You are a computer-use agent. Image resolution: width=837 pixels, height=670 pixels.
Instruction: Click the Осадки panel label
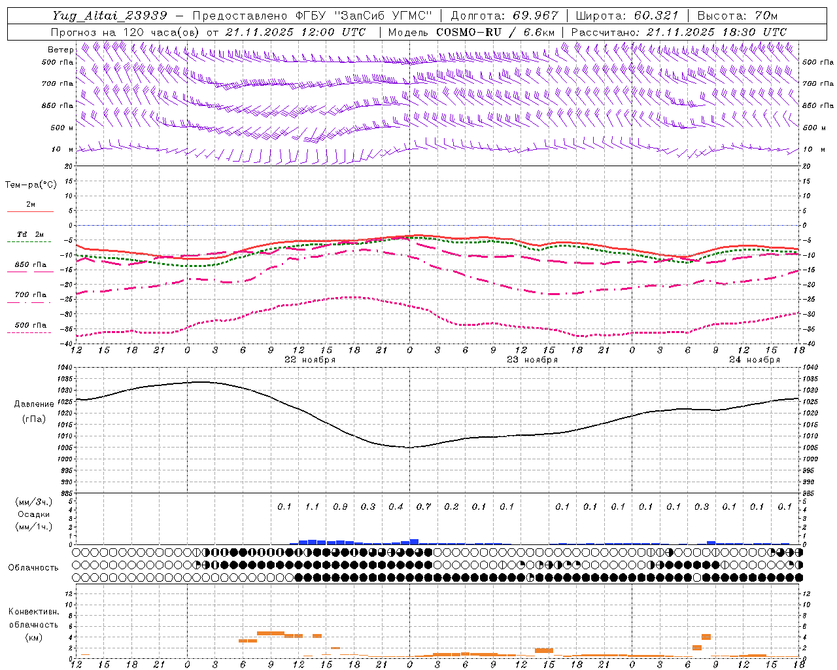tap(34, 514)
